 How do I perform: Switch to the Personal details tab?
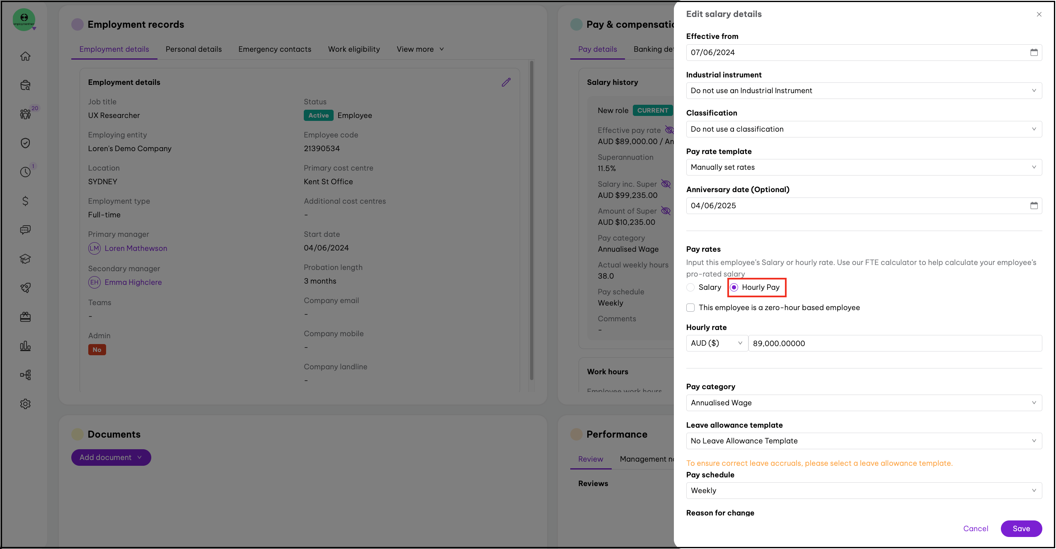[x=194, y=49]
